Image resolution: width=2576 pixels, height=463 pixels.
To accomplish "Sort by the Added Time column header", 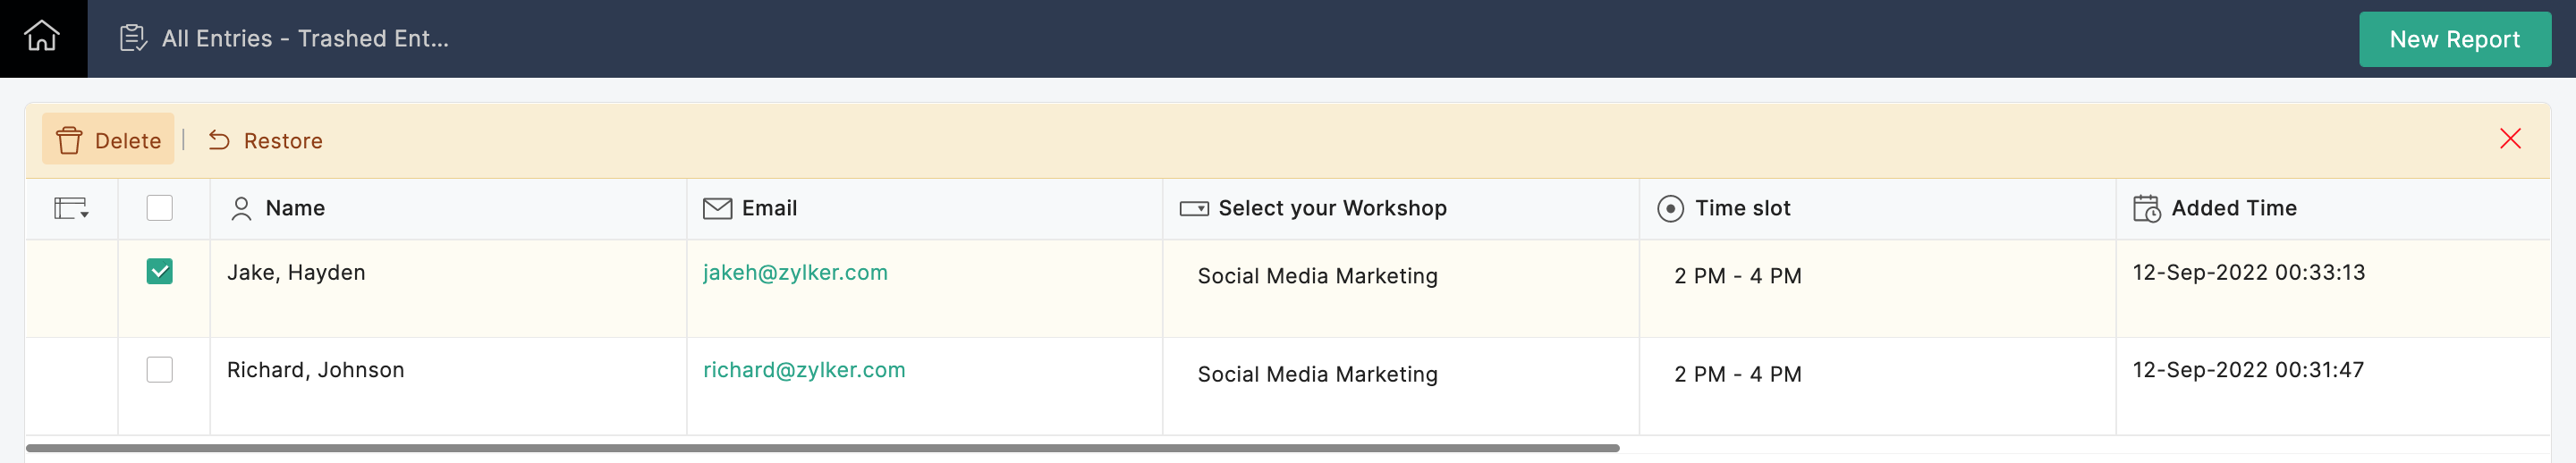I will [x=2234, y=208].
